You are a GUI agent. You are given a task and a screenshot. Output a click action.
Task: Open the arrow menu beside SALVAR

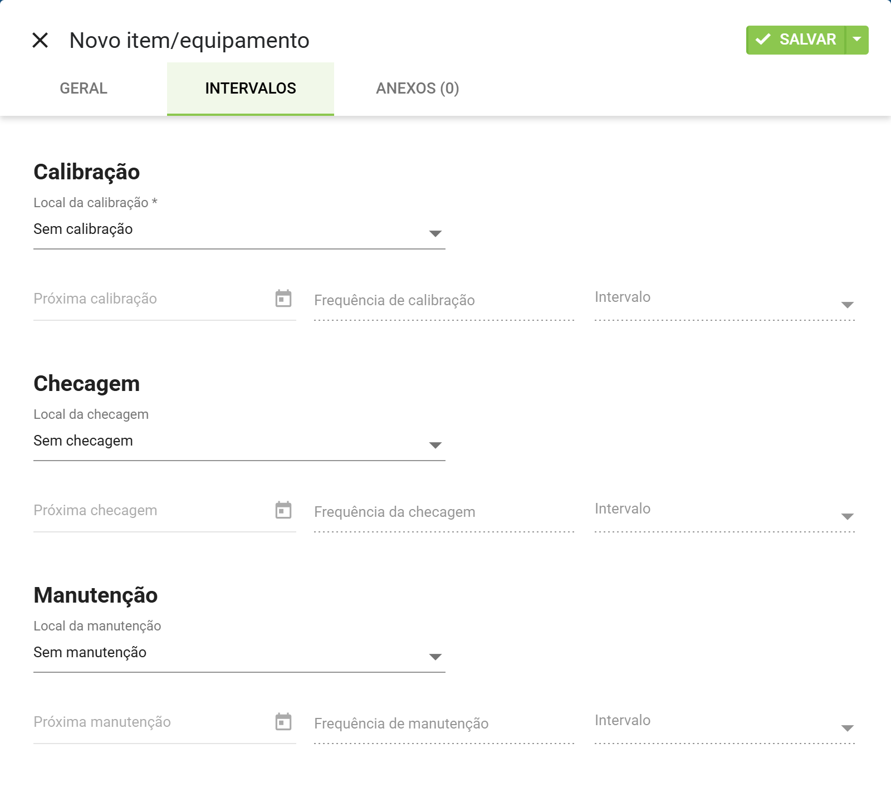[x=858, y=40]
